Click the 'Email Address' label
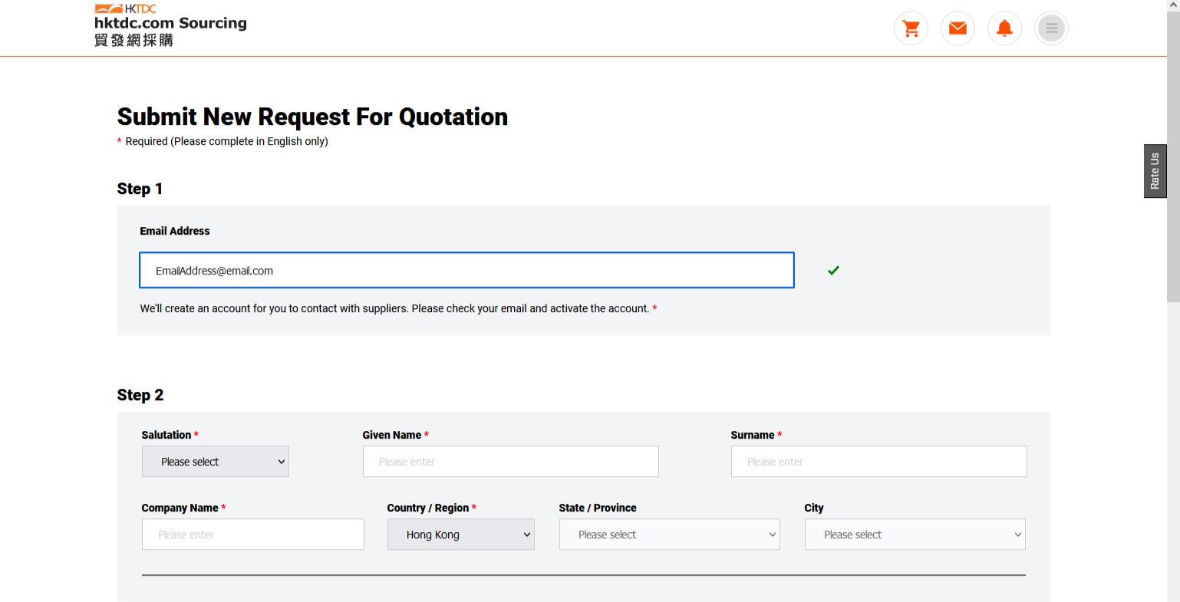 [x=175, y=231]
